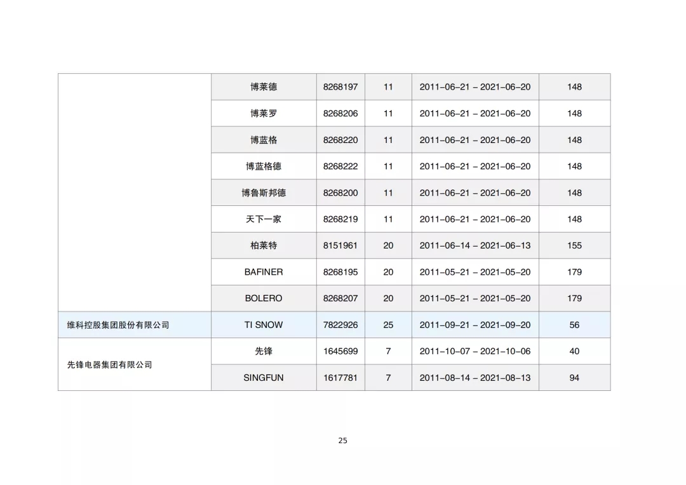686x485 pixels.
Task: Click class number 20 in BOLERO row
Action: [x=388, y=299]
